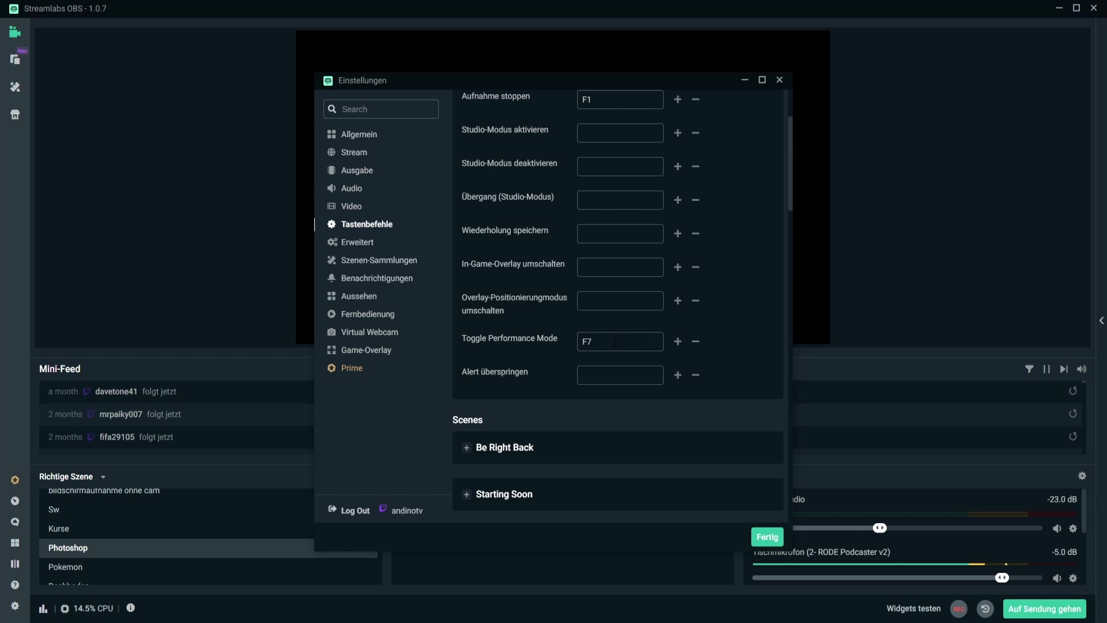Click the RODE Podcaster volume slider handle

(x=1002, y=578)
